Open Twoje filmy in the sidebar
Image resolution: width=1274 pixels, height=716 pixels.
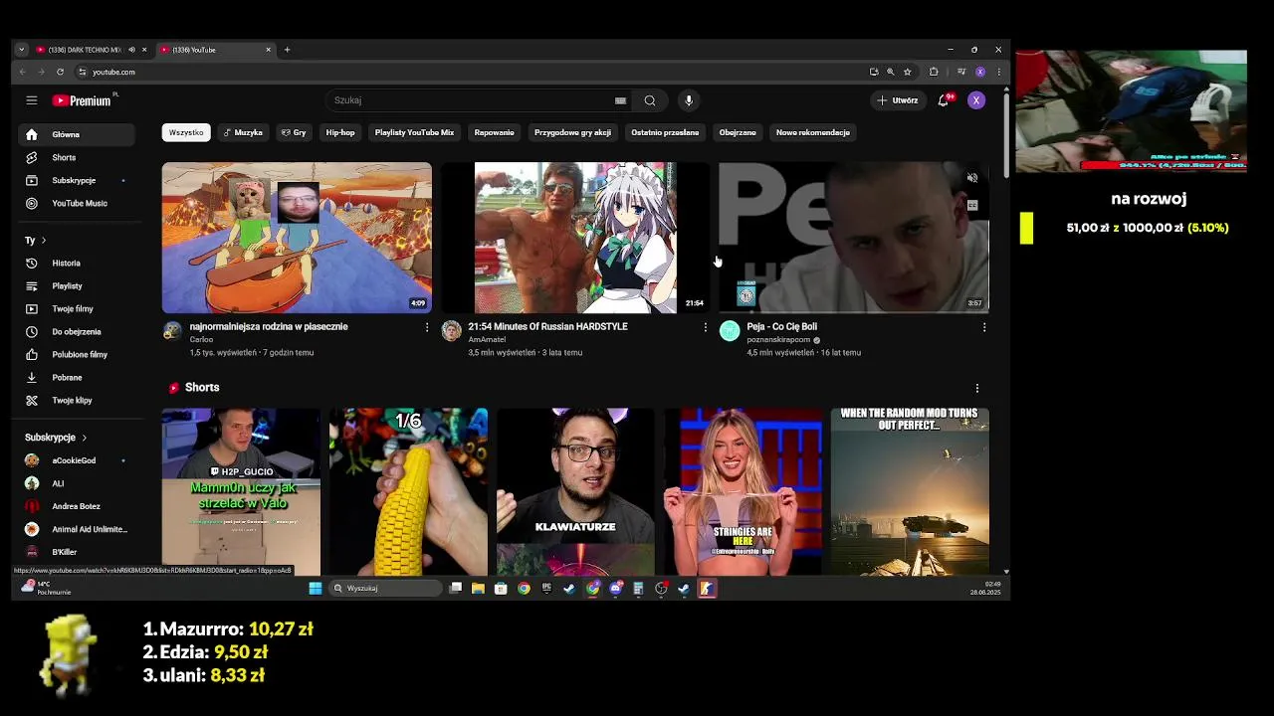point(78,308)
